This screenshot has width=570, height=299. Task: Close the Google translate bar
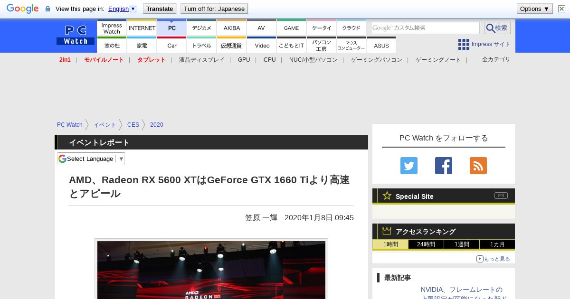pos(561,9)
